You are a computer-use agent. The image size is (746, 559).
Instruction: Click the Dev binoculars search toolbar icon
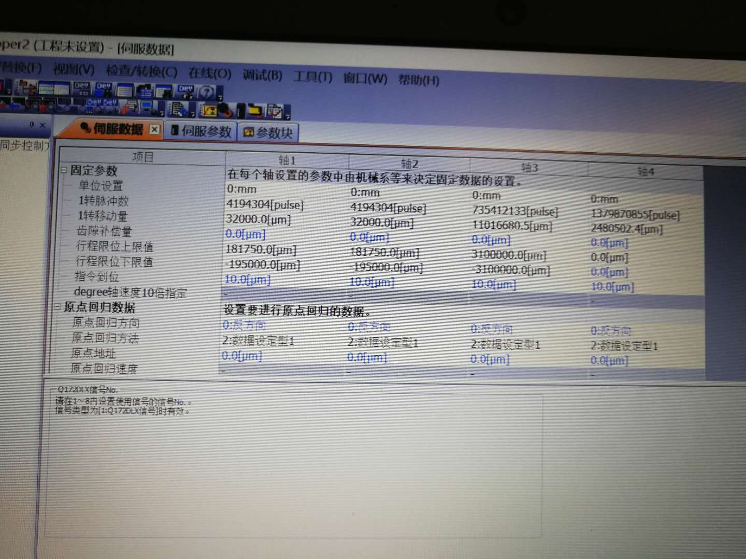point(185,92)
